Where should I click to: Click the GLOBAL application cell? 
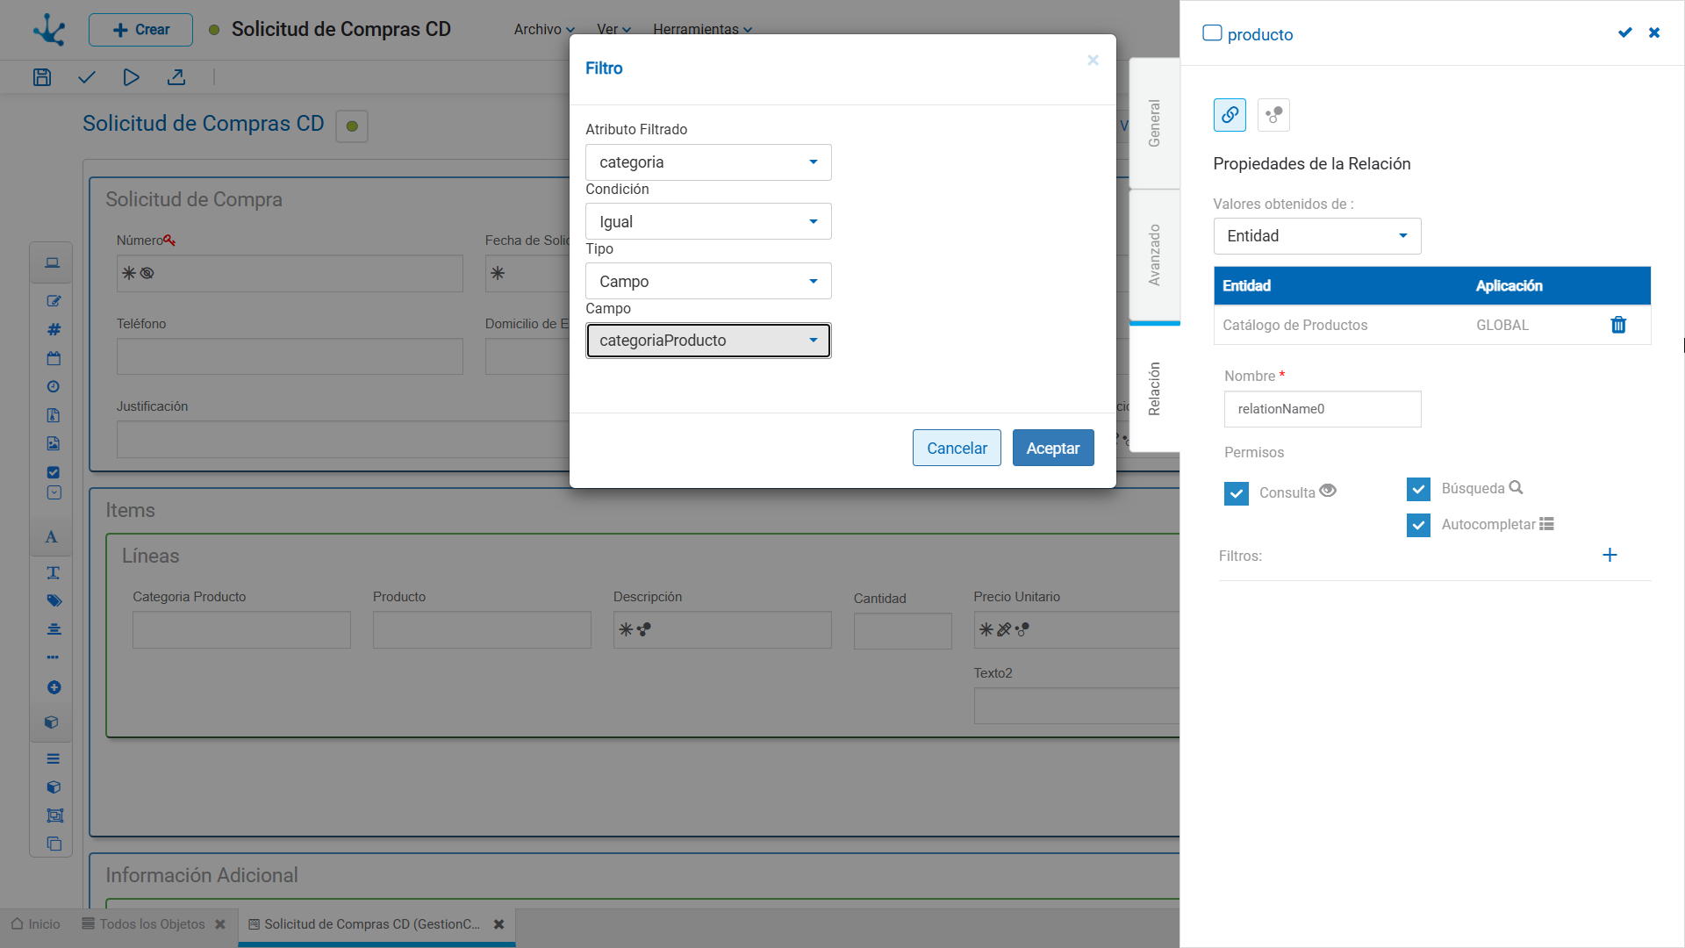pos(1502,325)
